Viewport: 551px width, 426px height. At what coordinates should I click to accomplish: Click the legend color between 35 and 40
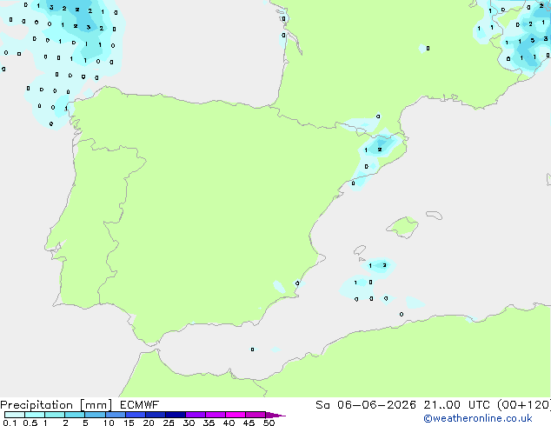pyautogui.click(x=215, y=415)
